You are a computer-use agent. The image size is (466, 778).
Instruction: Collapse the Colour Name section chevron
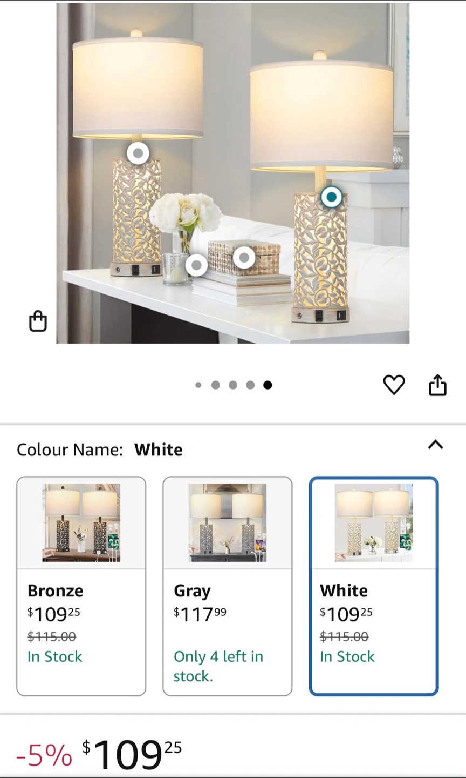(x=435, y=445)
